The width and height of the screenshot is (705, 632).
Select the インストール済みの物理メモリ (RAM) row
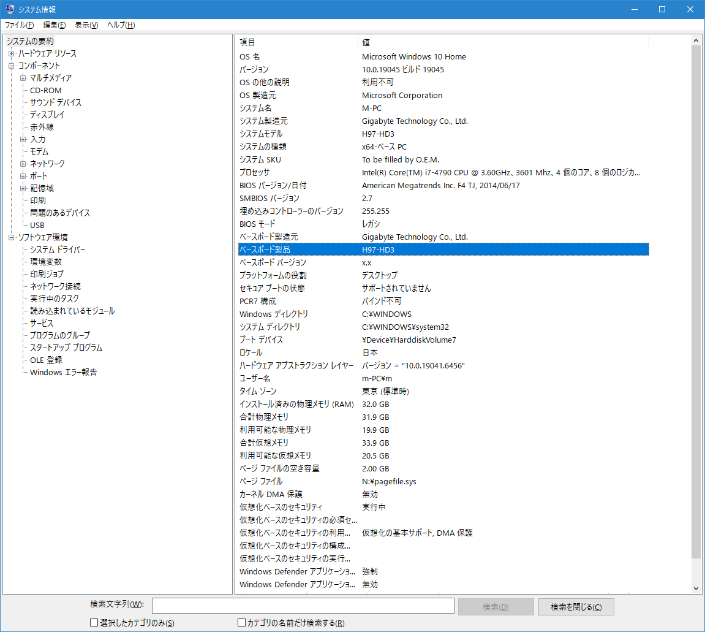pyautogui.click(x=443, y=405)
